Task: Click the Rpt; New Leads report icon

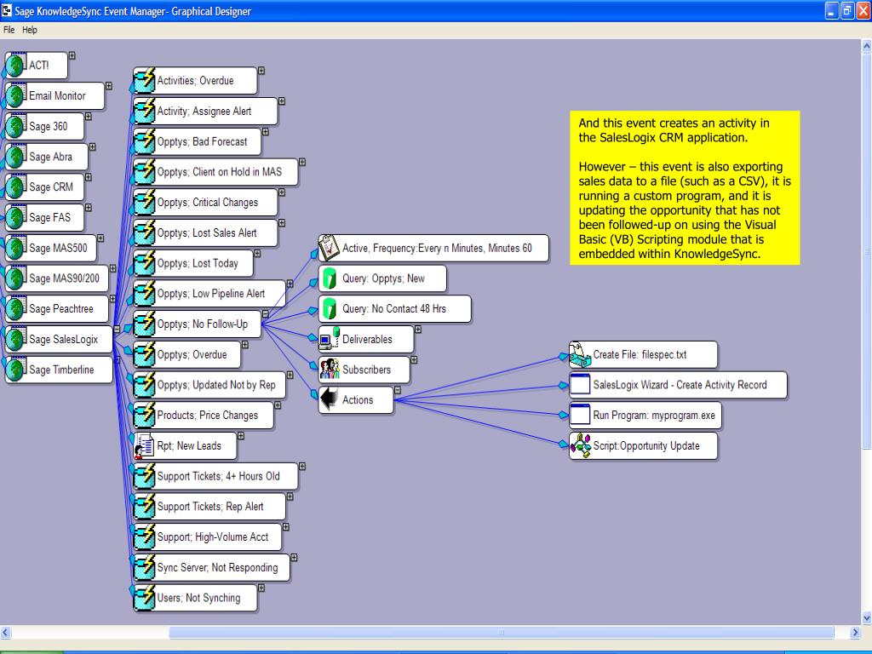Action: click(x=145, y=446)
